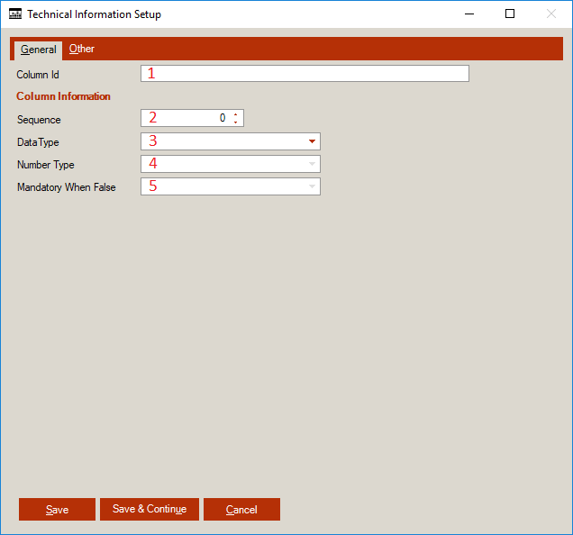The width and height of the screenshot is (573, 535).
Task: Cancel the setup dialog
Action: tap(241, 510)
